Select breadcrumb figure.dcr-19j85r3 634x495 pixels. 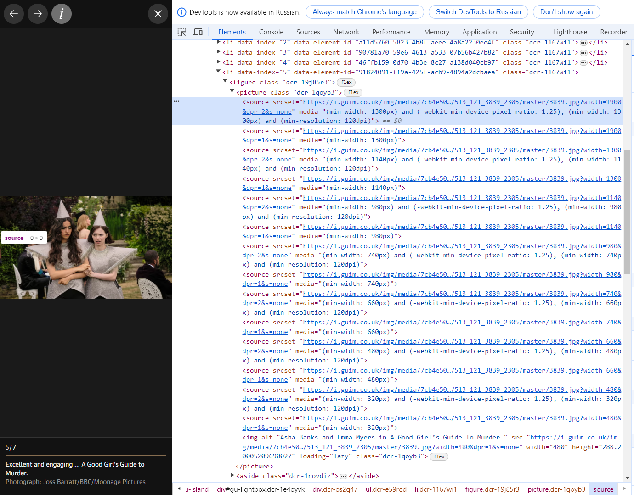pyautogui.click(x=492, y=489)
